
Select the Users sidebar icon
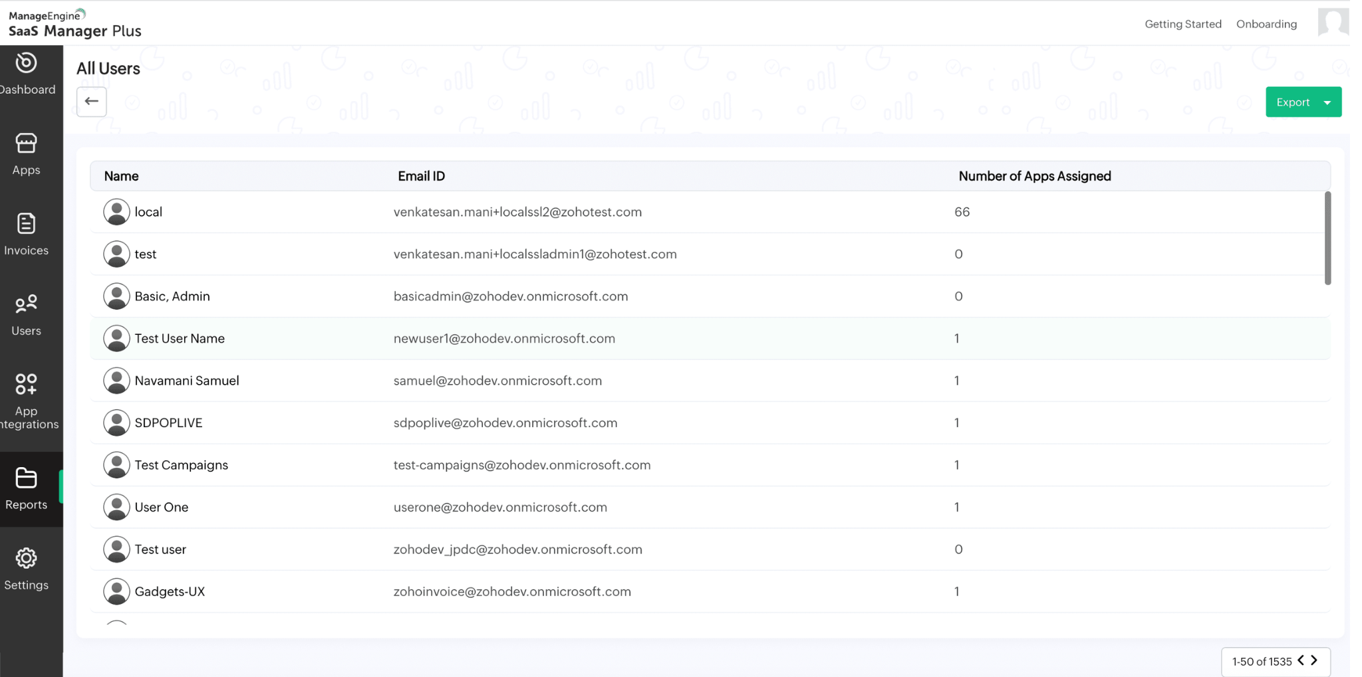(x=27, y=304)
